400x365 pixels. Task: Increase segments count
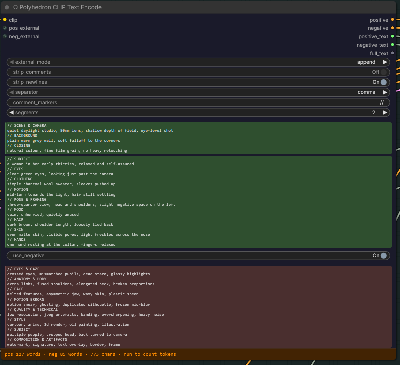click(385, 112)
